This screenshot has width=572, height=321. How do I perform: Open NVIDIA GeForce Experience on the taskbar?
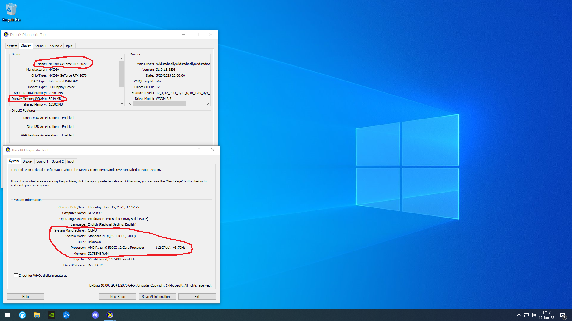click(51, 315)
